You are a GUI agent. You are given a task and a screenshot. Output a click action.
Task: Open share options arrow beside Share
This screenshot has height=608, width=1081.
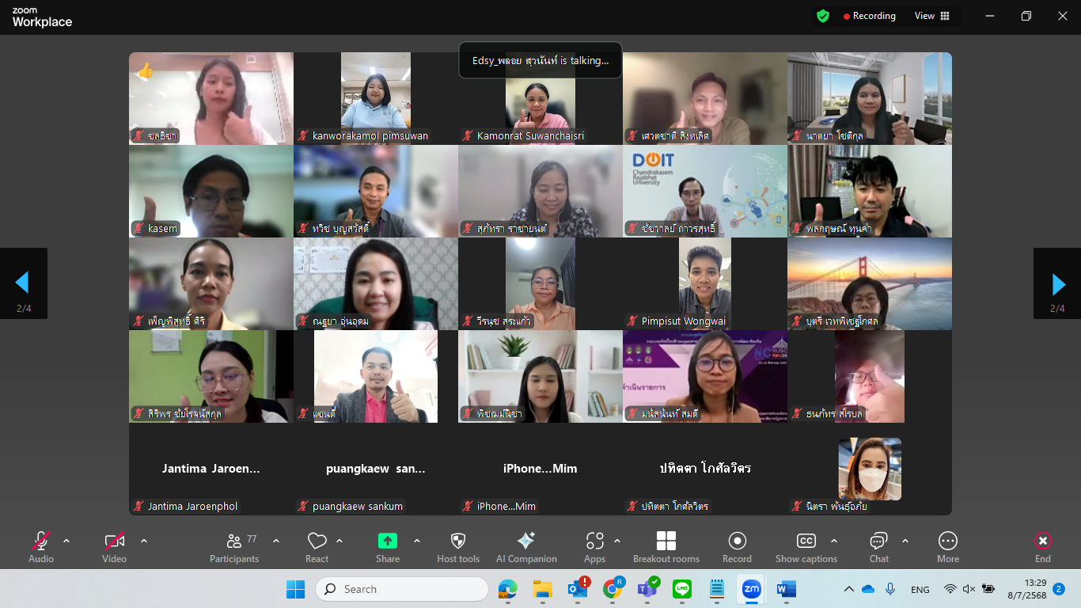point(417,541)
